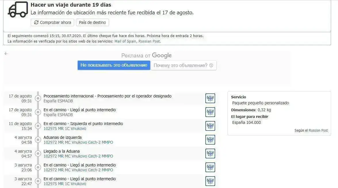Select the 17 de agosto top timeline marker

(38, 98)
